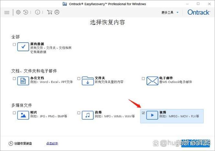
Task: Maximize the EasyRecovery window
Action: tap(198, 4)
